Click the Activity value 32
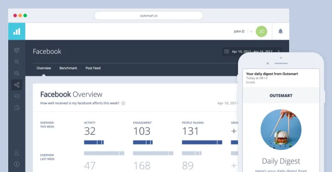 (90, 131)
